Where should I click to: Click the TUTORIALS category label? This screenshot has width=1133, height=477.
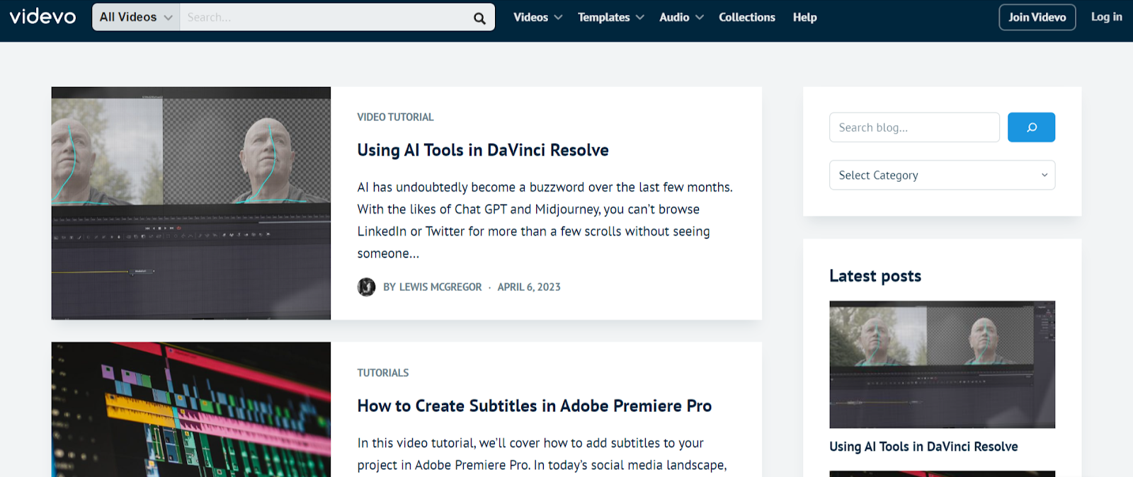pyautogui.click(x=383, y=372)
